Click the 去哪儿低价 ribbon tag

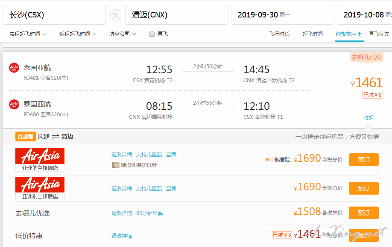coord(366,57)
